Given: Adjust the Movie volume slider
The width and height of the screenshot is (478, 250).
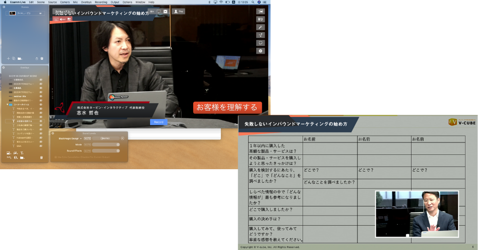Looking at the screenshot, I should click(x=105, y=144).
